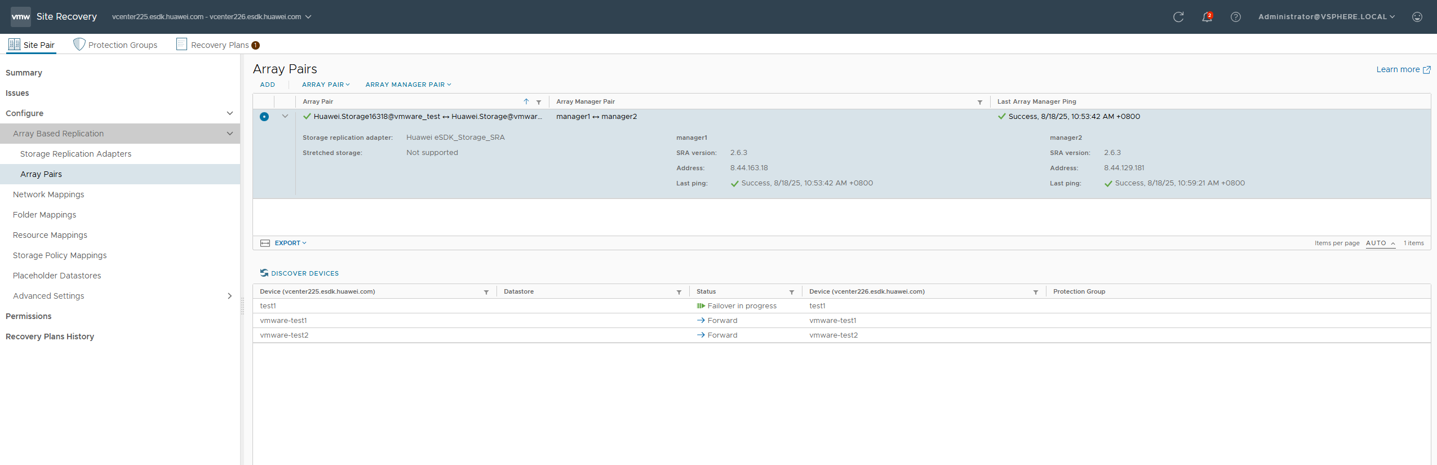The height and width of the screenshot is (465, 1437).
Task: Open Folder Mappings
Action: [x=45, y=215]
